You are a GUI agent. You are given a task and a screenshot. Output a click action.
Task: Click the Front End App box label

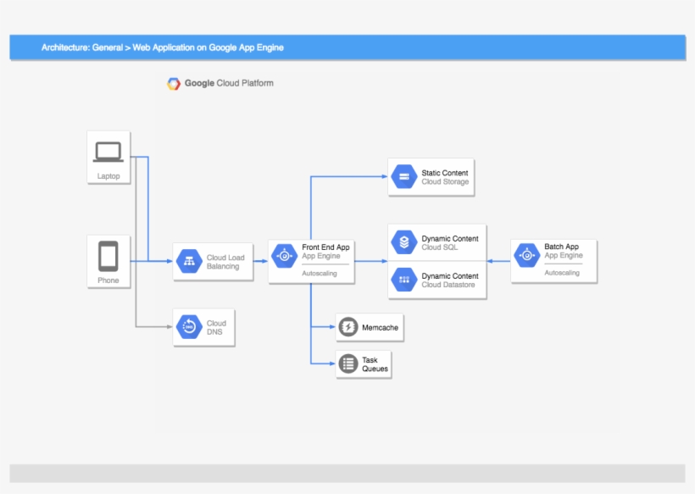[x=325, y=247]
